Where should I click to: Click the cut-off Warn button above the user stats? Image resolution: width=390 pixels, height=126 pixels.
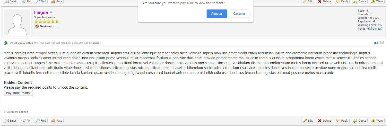coord(377,2)
